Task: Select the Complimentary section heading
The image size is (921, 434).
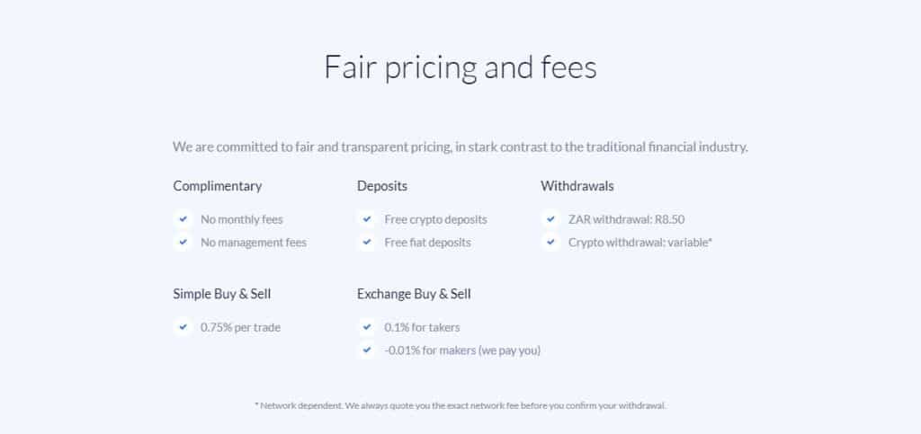Action: (218, 186)
